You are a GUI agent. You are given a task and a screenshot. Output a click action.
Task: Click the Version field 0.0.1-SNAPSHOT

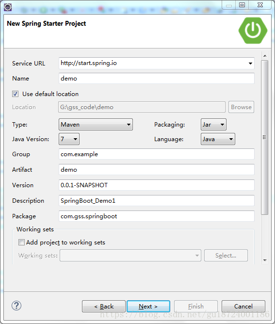click(156, 185)
